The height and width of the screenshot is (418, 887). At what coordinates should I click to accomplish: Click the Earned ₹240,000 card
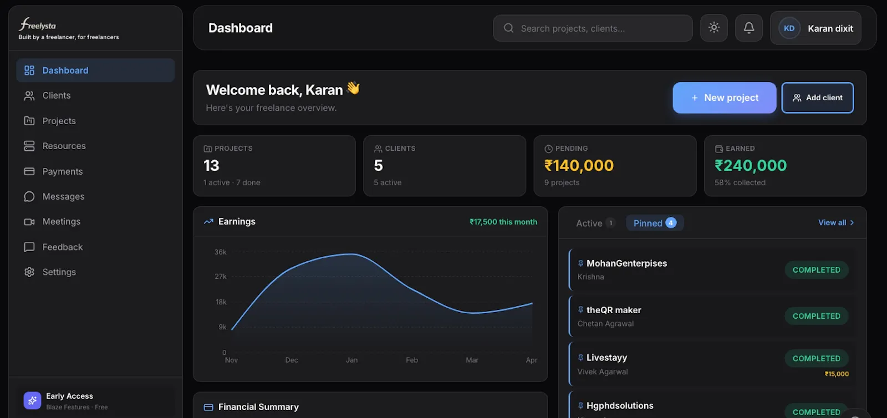pos(786,166)
